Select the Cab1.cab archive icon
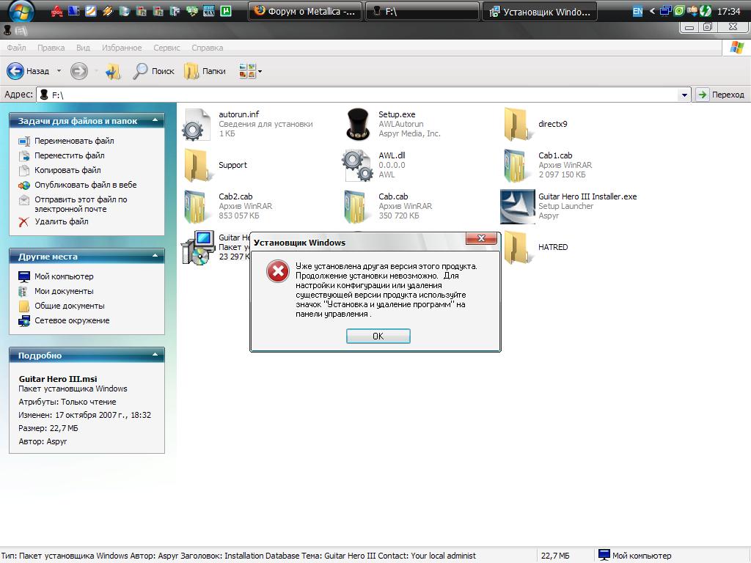 [x=517, y=165]
